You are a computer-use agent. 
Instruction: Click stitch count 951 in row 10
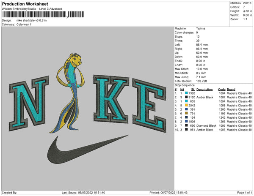tap(193, 130)
